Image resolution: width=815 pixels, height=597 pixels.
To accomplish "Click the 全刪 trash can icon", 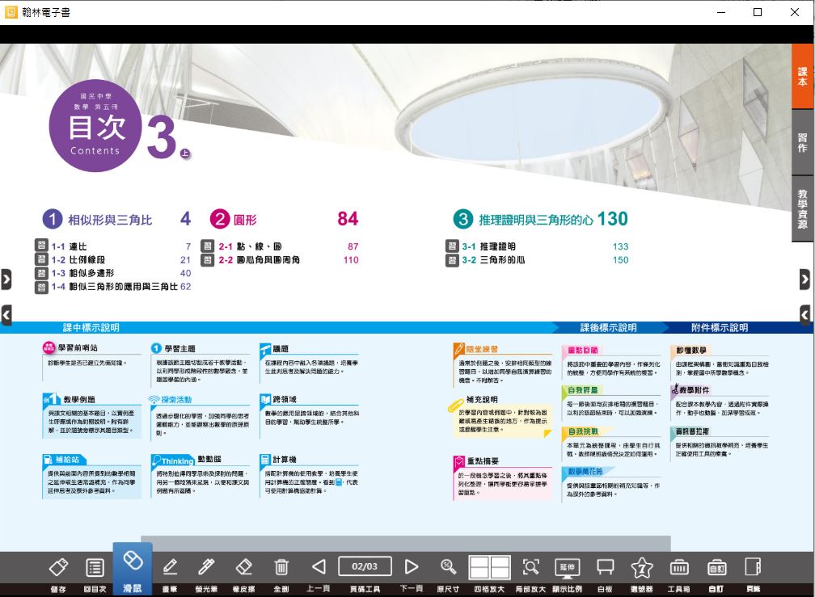I will pos(281,567).
